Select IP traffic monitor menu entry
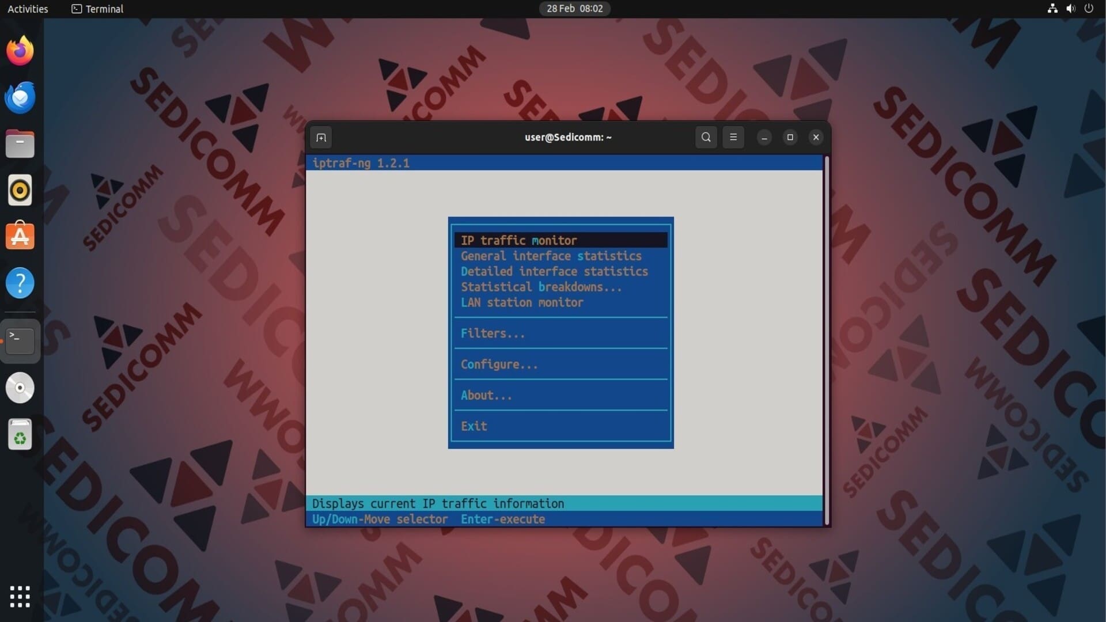 coord(518,241)
